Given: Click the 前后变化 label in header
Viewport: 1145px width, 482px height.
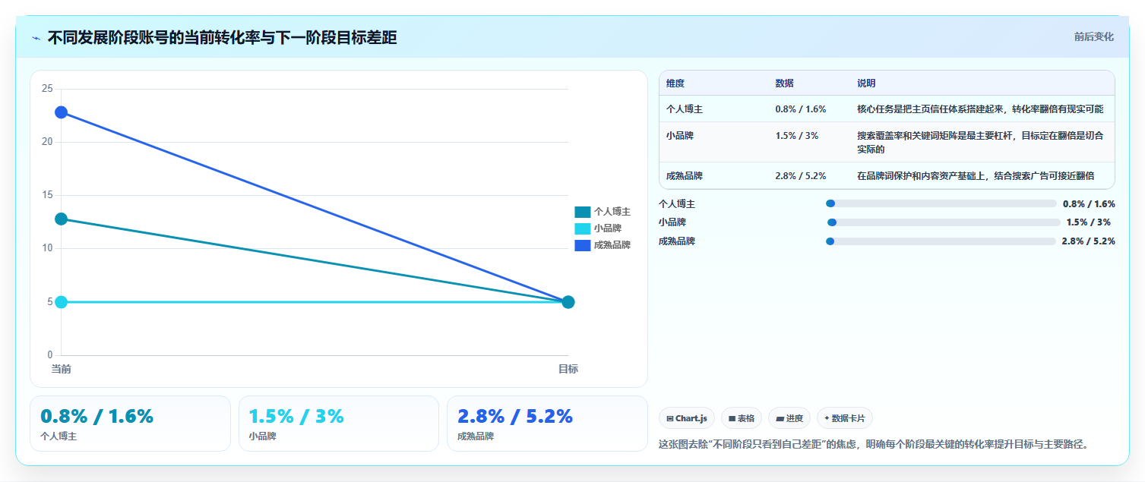Looking at the screenshot, I should (1094, 36).
